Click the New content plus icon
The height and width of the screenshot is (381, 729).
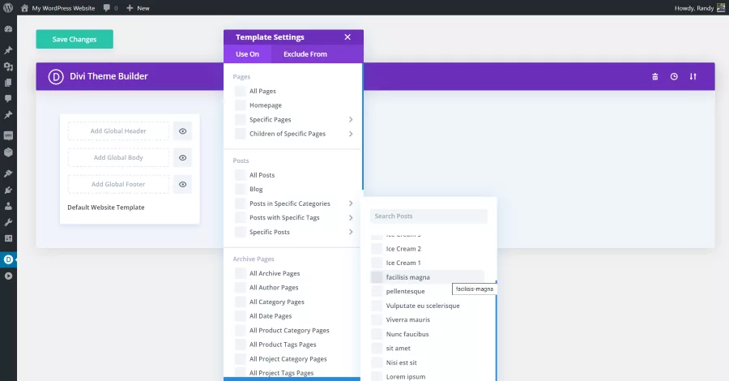click(130, 8)
